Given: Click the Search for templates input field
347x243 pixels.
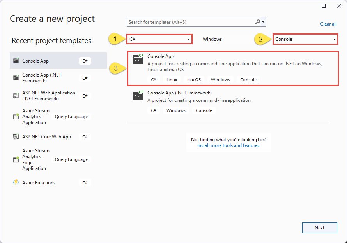Looking at the screenshot, I should 187,22.
